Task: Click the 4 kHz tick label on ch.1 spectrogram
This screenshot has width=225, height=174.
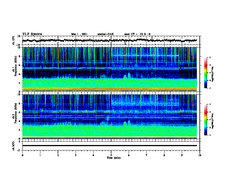Action: tap(20, 74)
